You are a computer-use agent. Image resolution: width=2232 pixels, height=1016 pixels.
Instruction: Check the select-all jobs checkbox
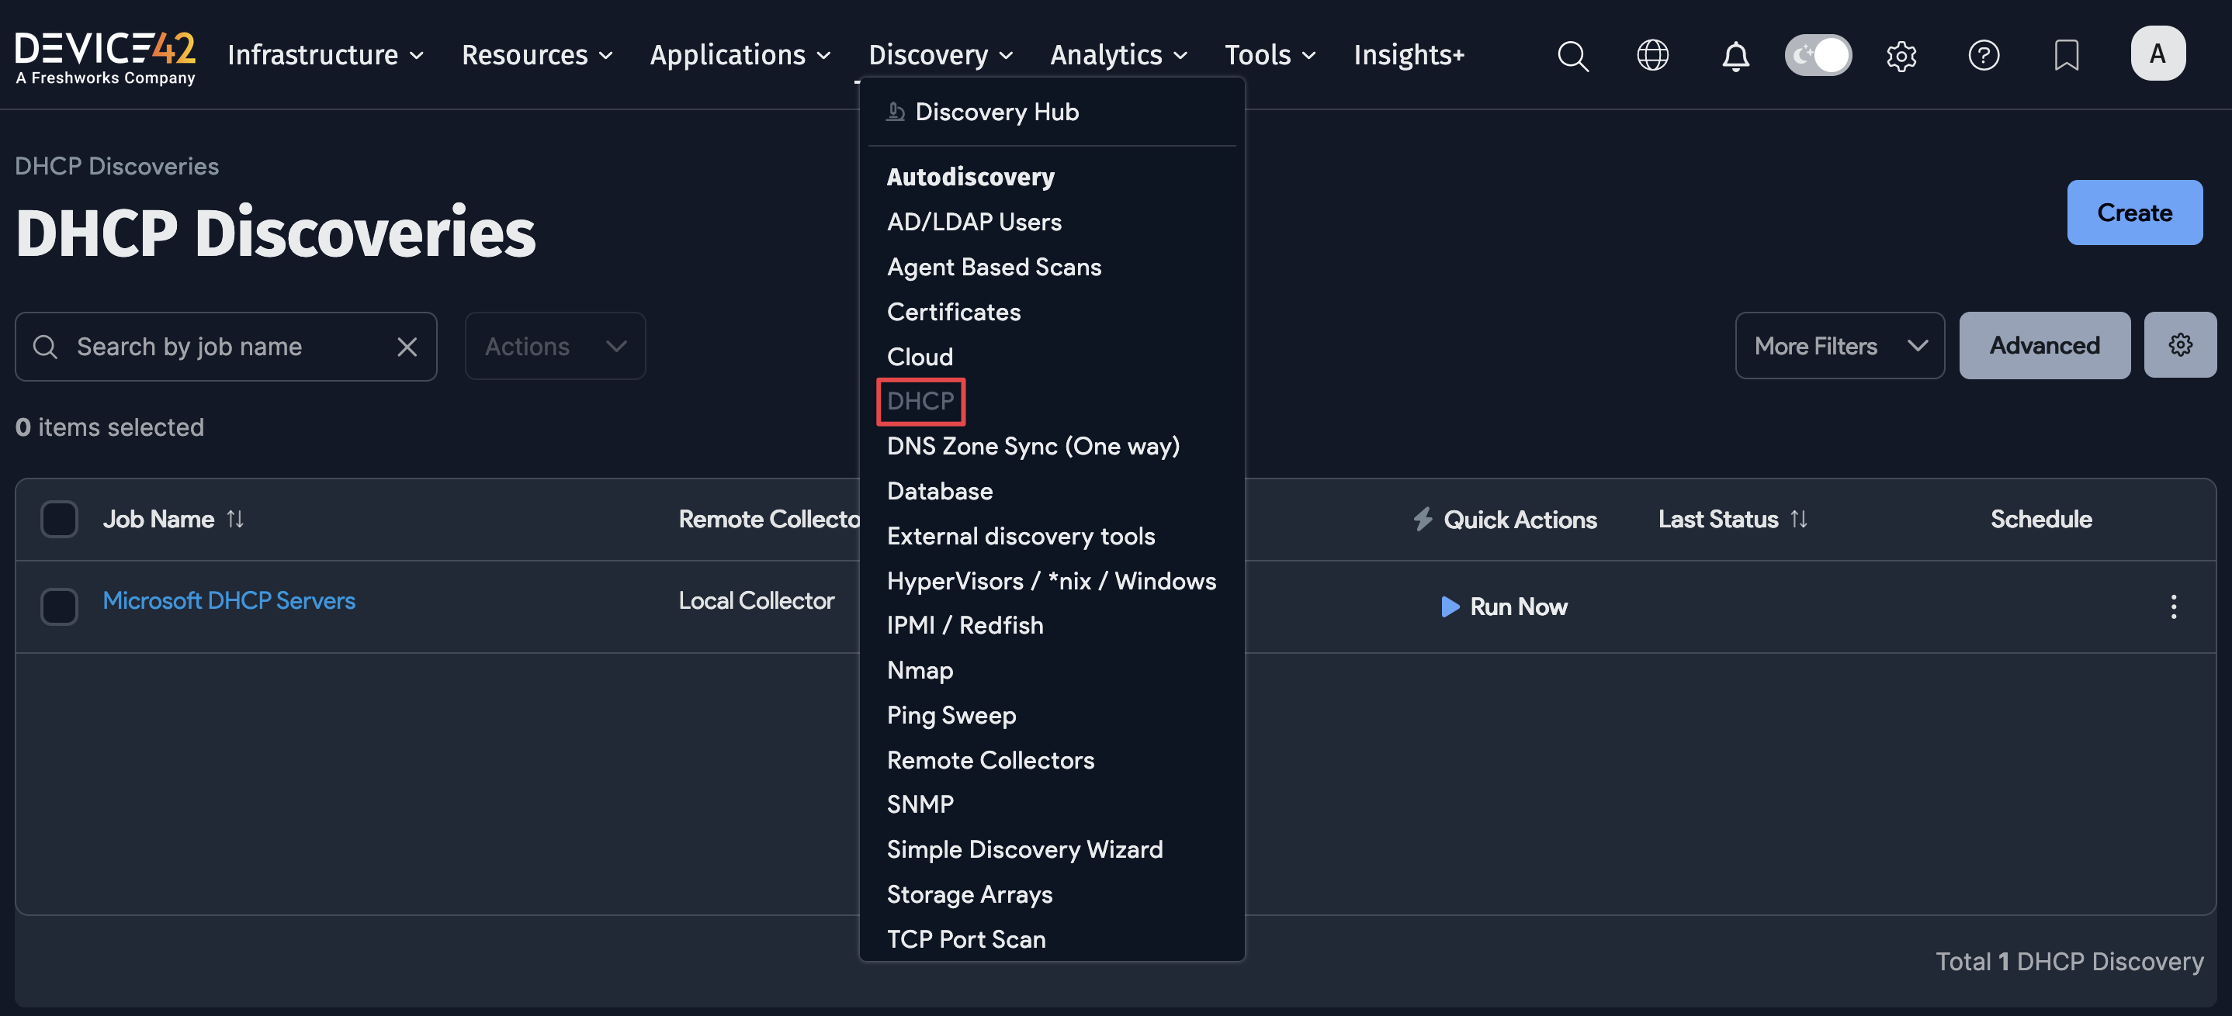(x=58, y=519)
